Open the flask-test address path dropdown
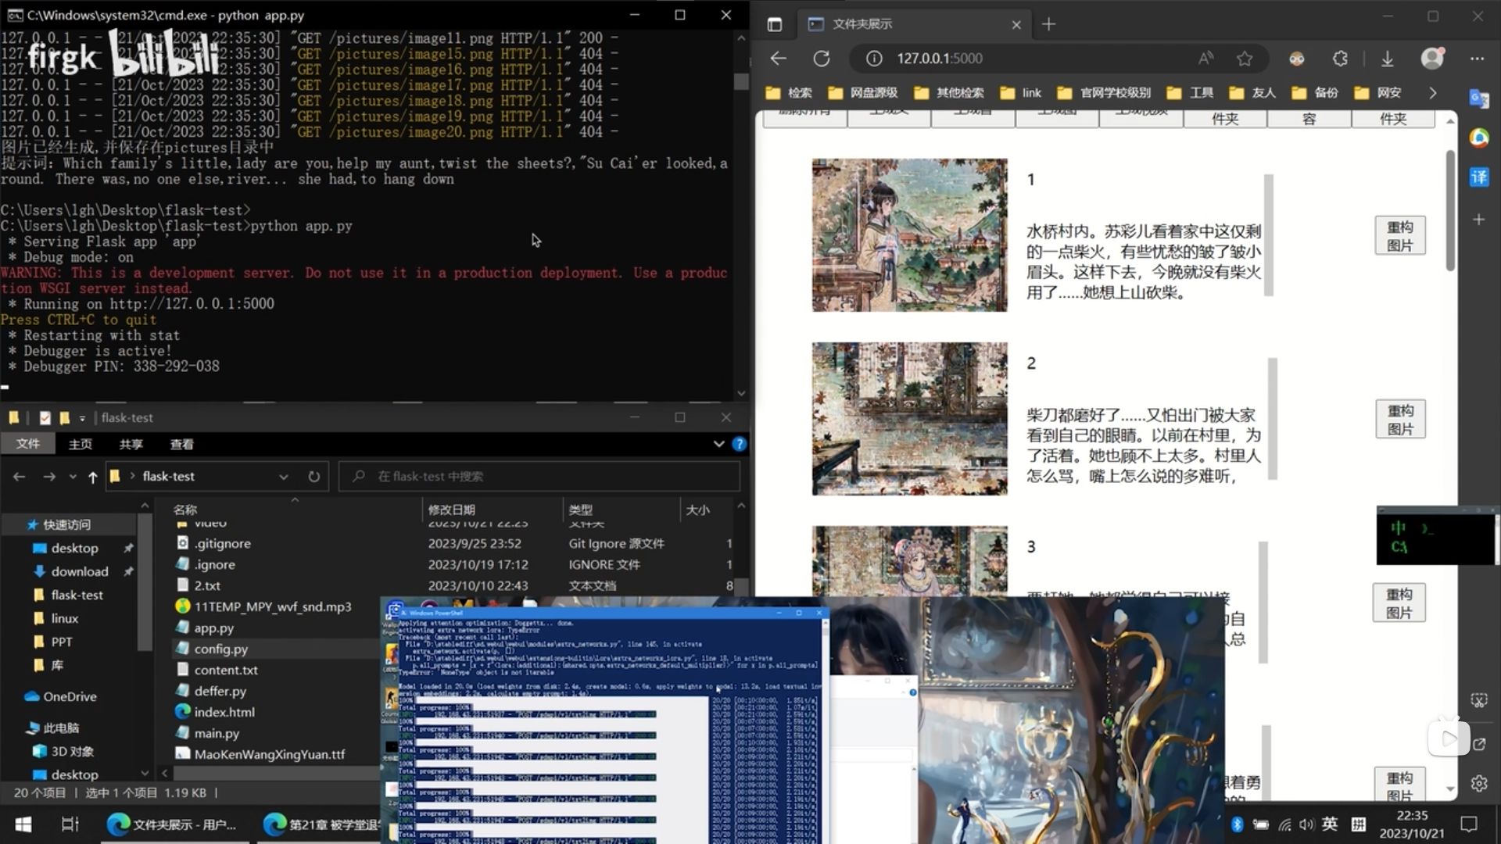 pos(283,477)
